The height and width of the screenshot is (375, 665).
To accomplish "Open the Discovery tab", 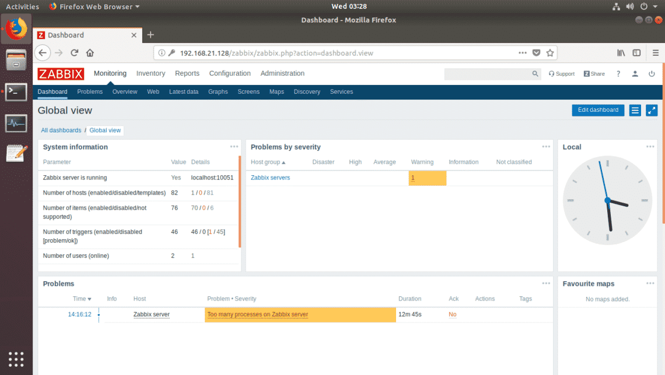I will click(x=307, y=92).
